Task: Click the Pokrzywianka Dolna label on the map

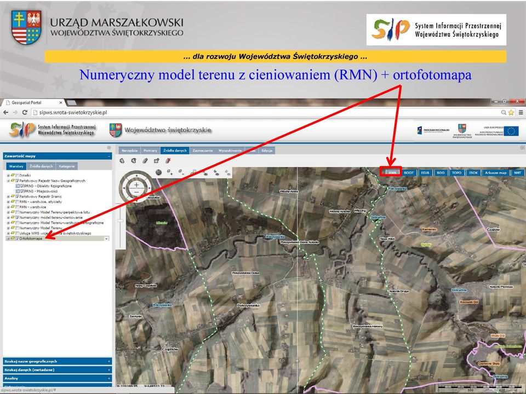Action: tap(246, 273)
